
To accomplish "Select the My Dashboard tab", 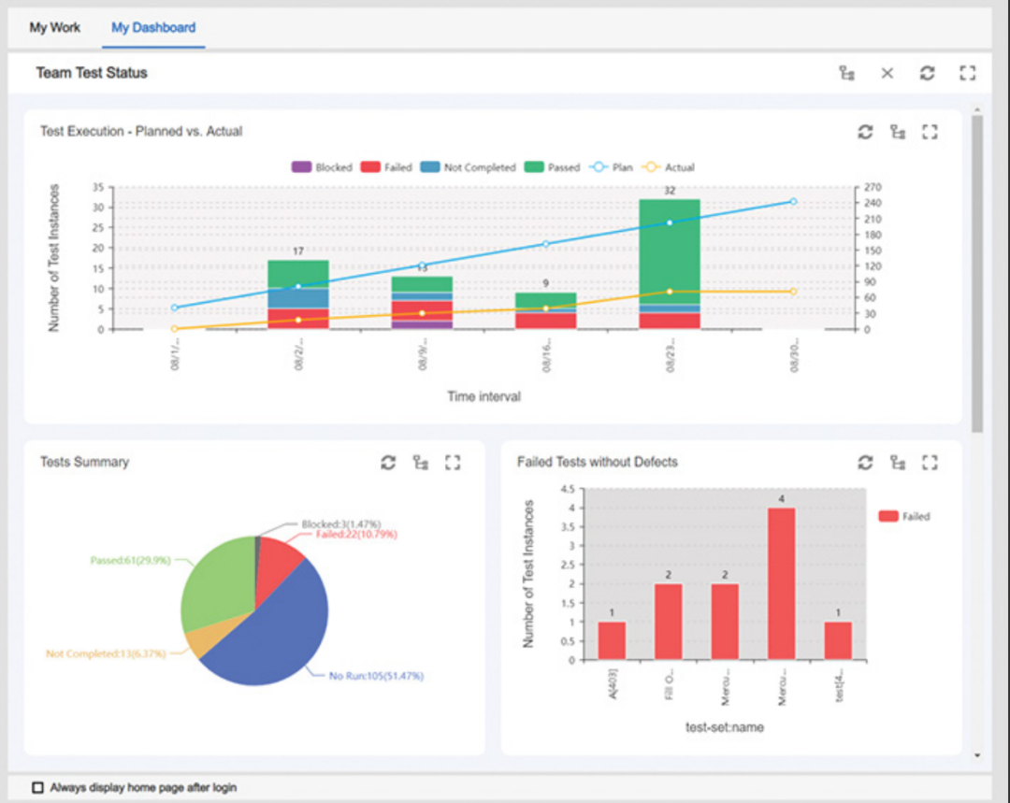I will (x=153, y=28).
